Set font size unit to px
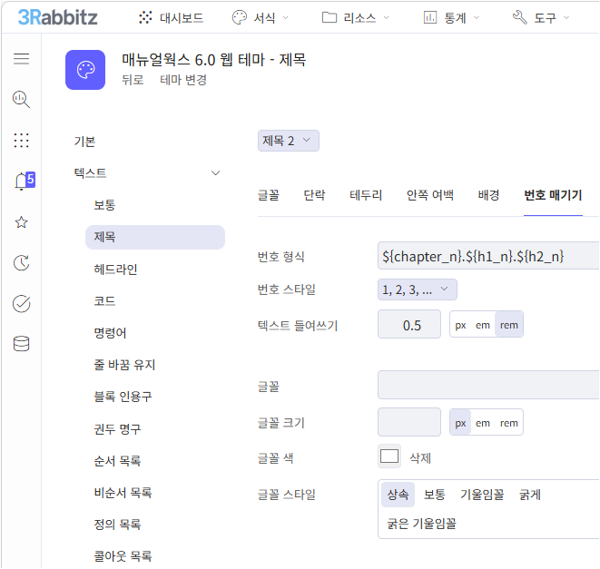The height and width of the screenshot is (569, 600). (x=460, y=423)
